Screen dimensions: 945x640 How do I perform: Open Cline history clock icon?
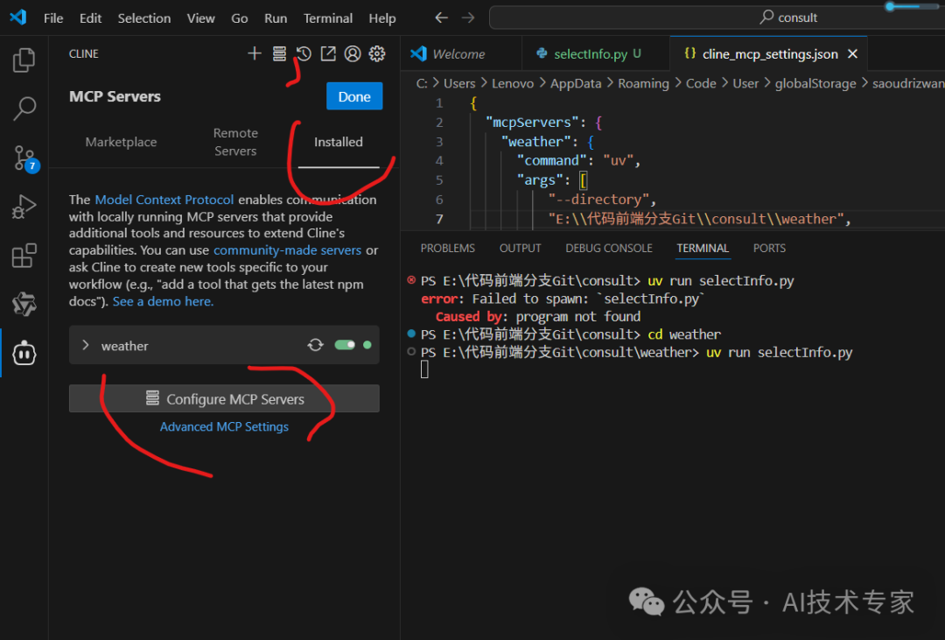coord(304,53)
